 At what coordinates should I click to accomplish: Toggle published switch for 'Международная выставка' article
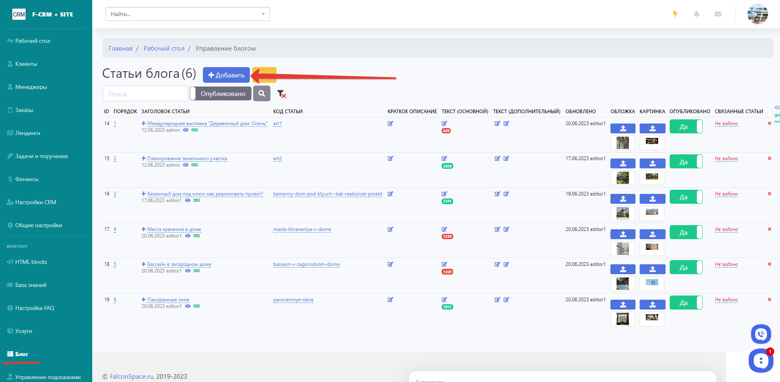(x=686, y=126)
